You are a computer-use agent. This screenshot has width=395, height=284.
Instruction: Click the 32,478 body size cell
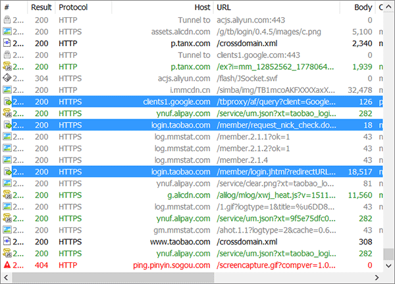pyautogui.click(x=360, y=90)
